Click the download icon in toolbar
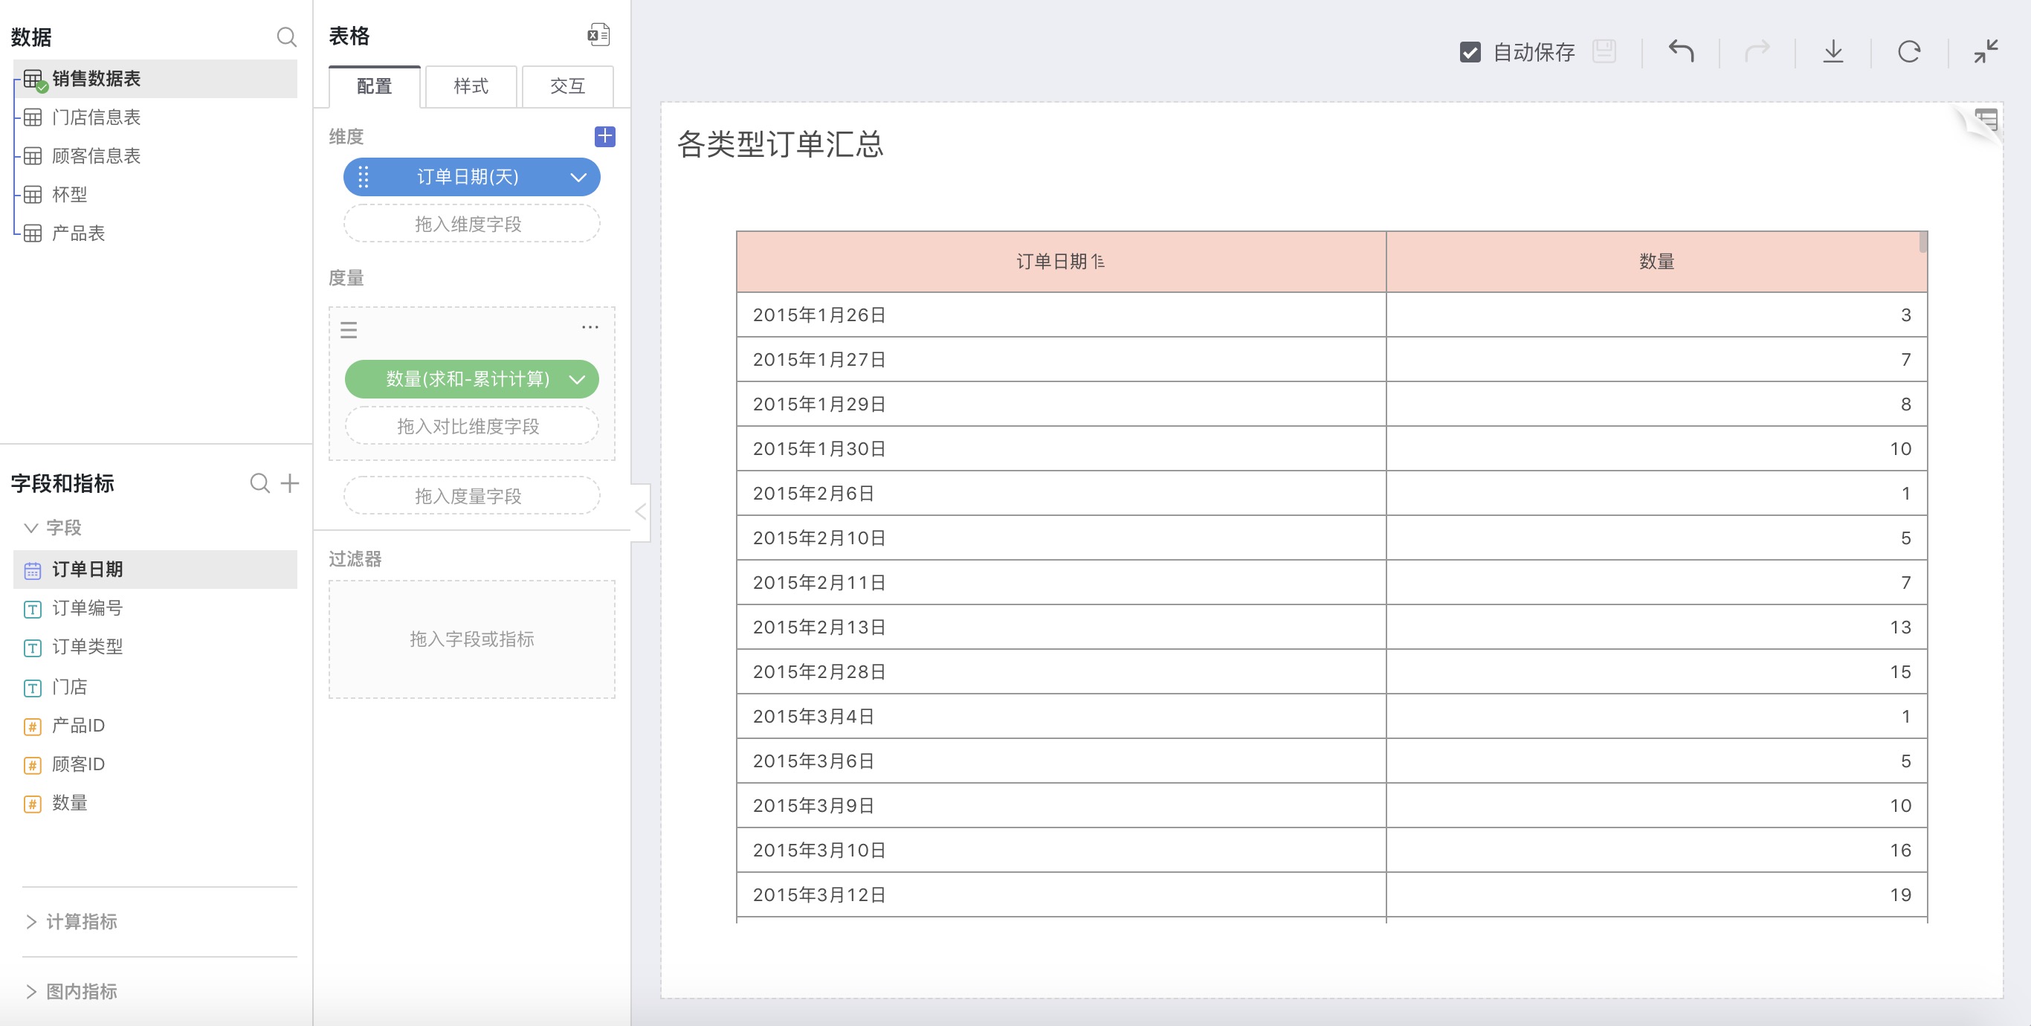The image size is (2031, 1026). [x=1833, y=51]
